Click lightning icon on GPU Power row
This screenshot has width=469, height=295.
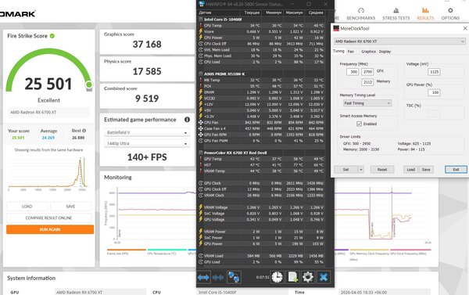click(201, 244)
